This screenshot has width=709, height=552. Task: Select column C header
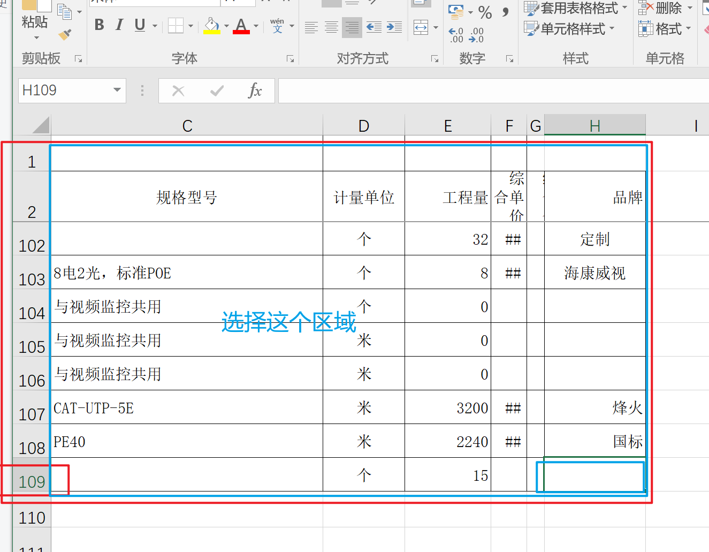coord(187,125)
